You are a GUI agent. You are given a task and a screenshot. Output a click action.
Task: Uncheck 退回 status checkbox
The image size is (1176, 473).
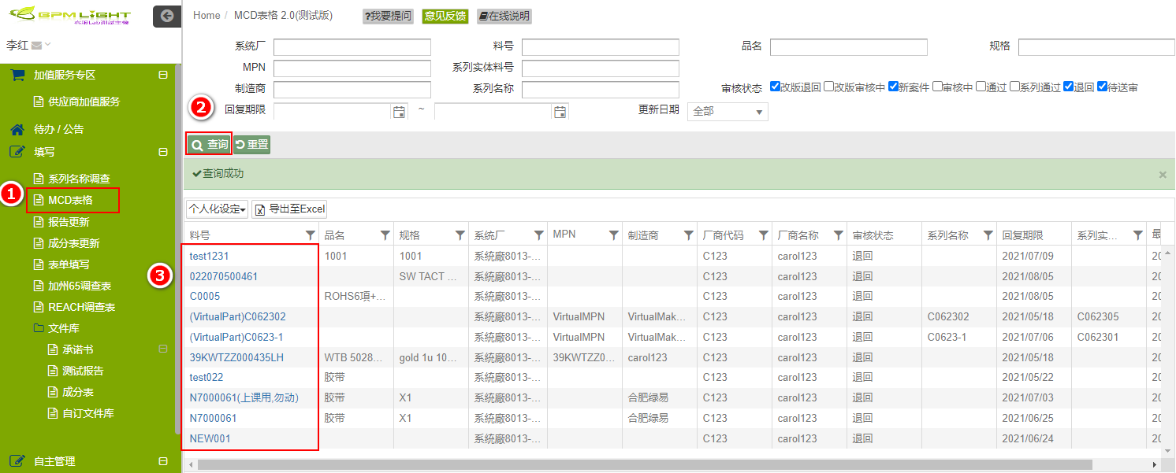[1068, 87]
